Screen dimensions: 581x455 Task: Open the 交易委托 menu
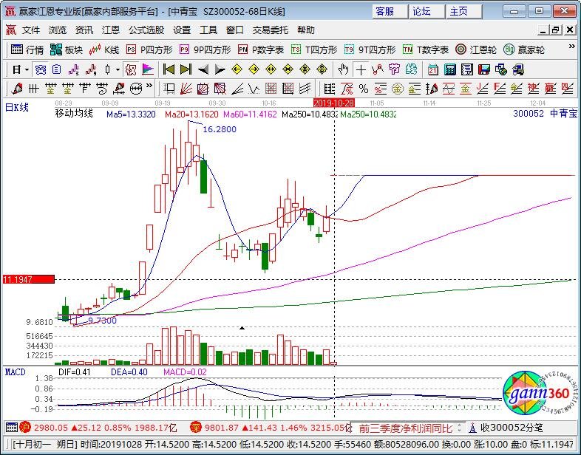(x=271, y=30)
